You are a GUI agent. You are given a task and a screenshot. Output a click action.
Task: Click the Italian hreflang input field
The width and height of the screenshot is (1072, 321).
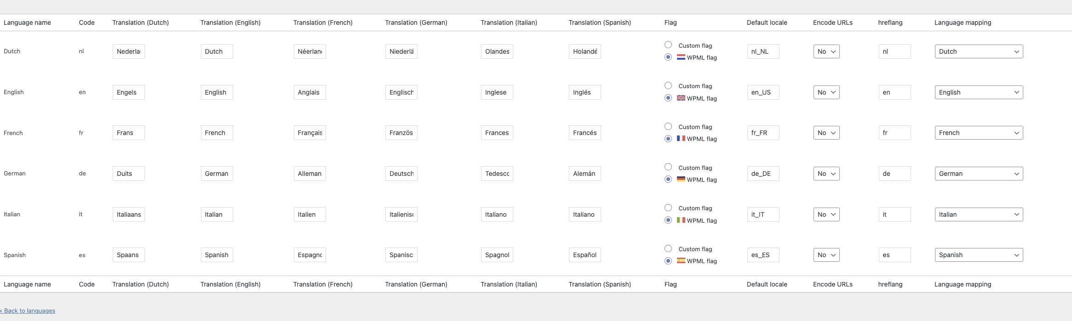(894, 214)
